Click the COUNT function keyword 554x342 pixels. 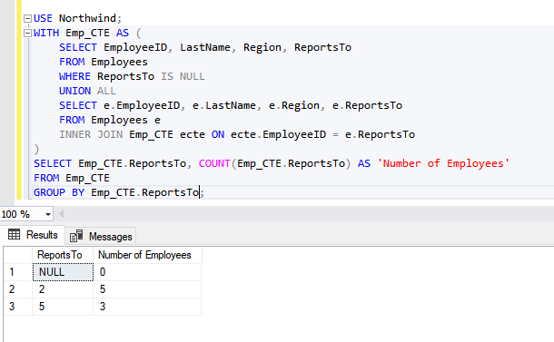[x=214, y=163]
